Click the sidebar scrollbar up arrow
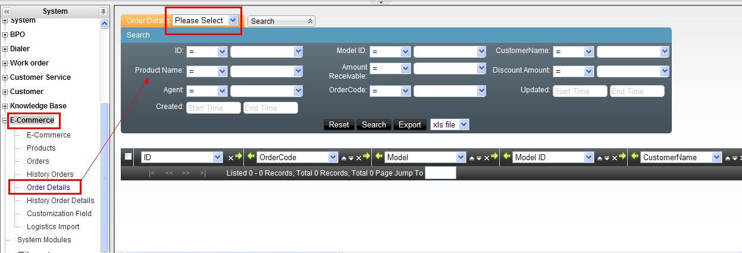Image resolution: width=742 pixels, height=253 pixels. click(x=105, y=23)
